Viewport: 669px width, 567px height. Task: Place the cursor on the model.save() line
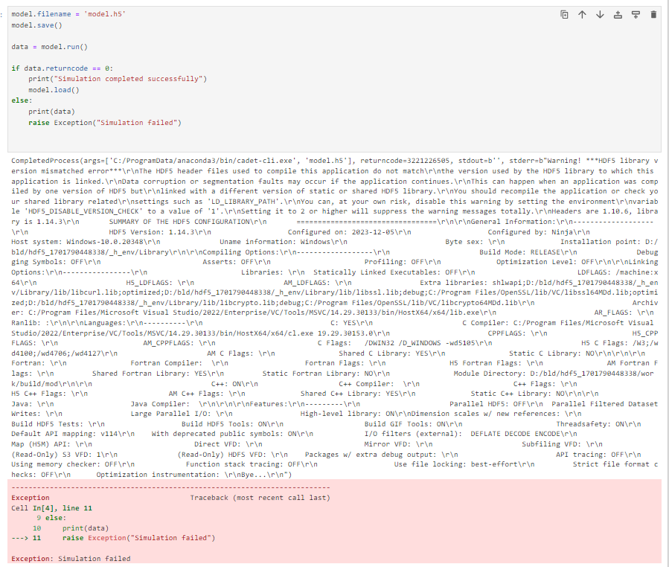pyautogui.click(x=36, y=25)
